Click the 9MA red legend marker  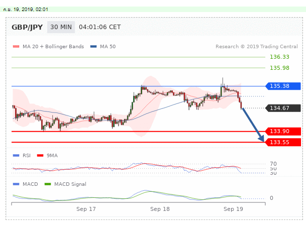pos(40,156)
